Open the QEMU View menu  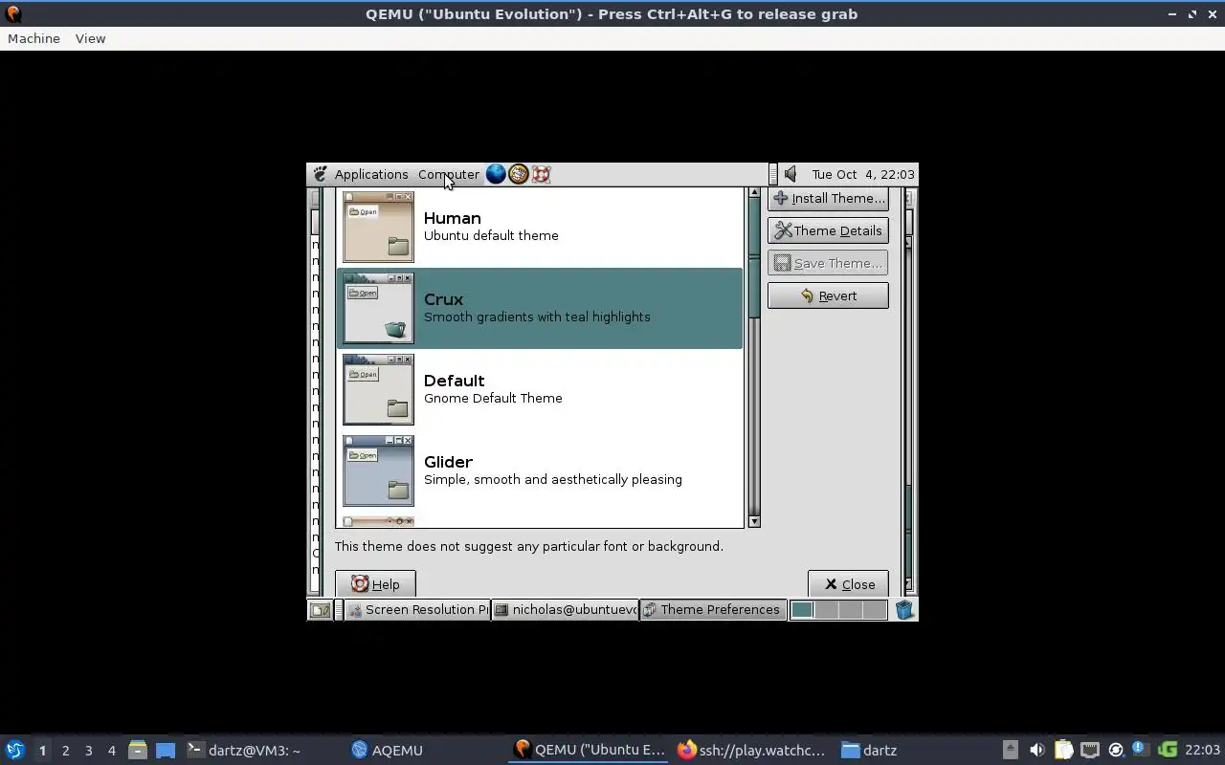point(90,38)
